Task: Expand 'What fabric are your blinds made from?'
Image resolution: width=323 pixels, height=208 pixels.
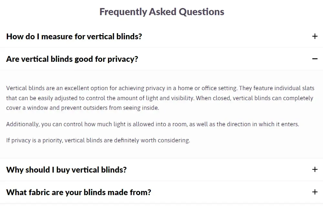Action: [x=78, y=192]
